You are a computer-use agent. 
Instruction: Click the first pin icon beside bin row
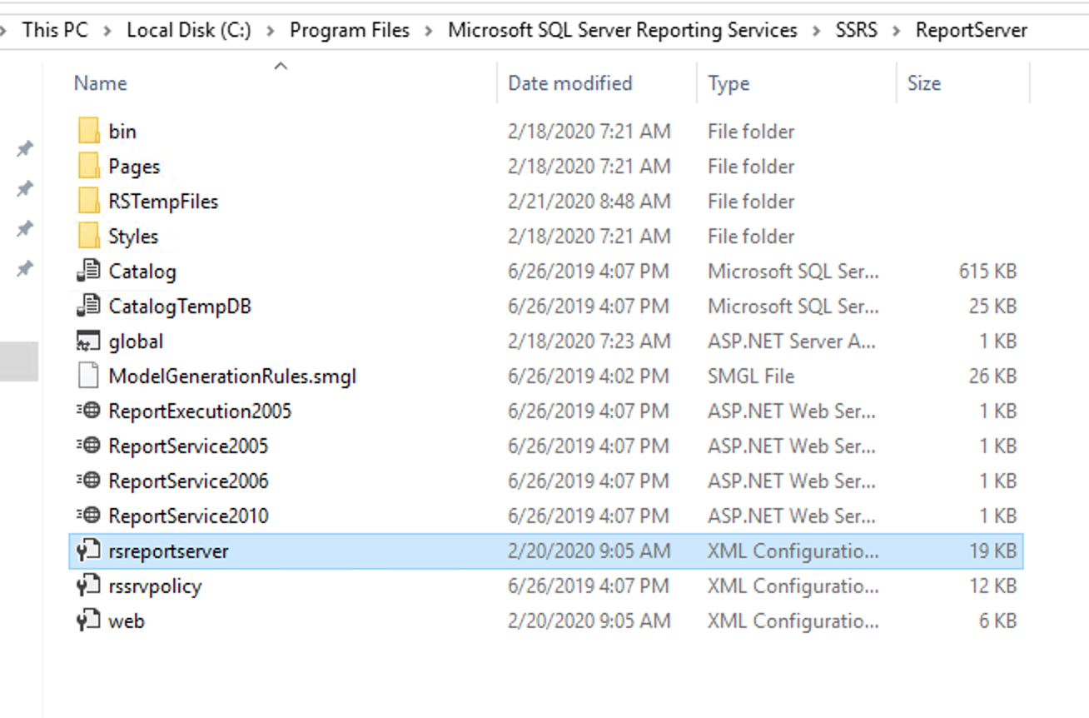coord(25,149)
